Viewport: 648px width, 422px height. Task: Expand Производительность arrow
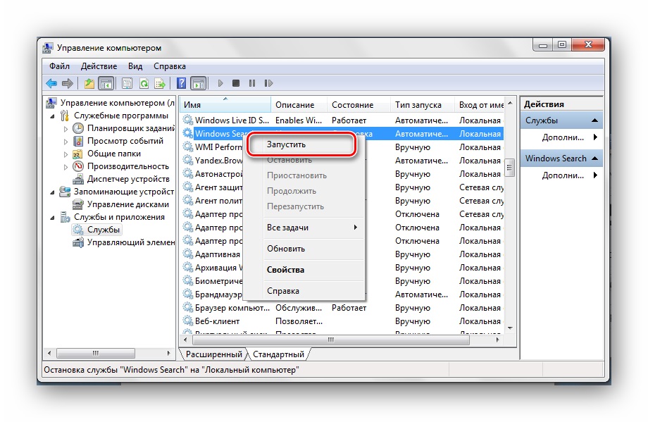click(66, 167)
